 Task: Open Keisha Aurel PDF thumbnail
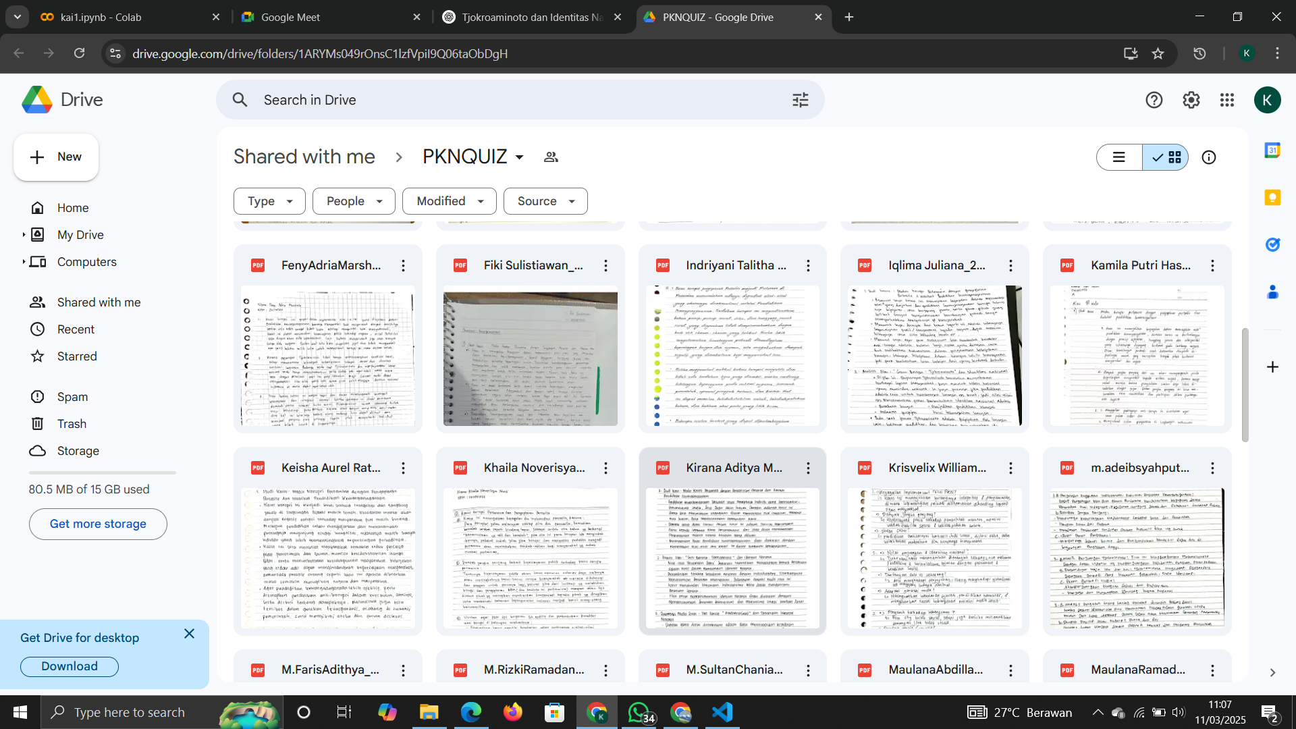pyautogui.click(x=328, y=558)
